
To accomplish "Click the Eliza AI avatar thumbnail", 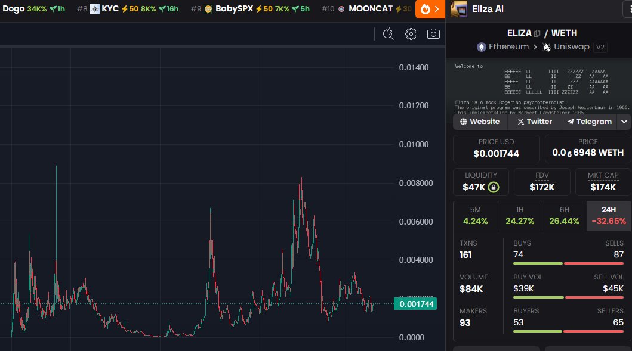I will pyautogui.click(x=459, y=9).
